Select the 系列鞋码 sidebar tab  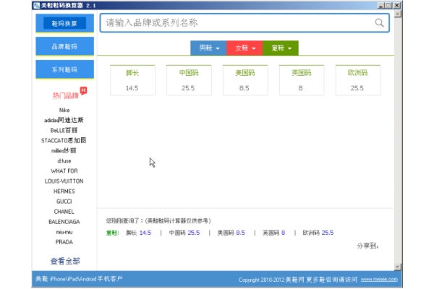click(65, 69)
